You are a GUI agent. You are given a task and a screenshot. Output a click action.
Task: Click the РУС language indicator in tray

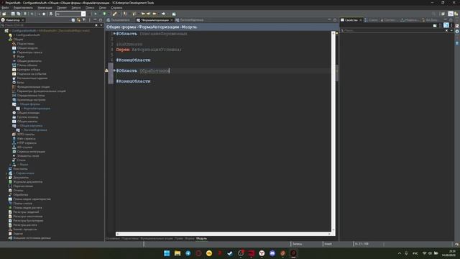415,253
